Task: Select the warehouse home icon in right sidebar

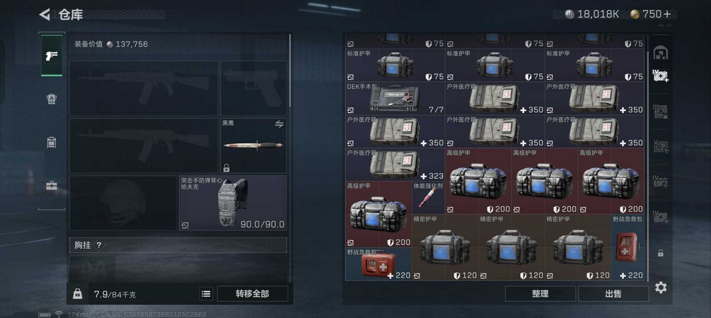Action: tap(661, 53)
